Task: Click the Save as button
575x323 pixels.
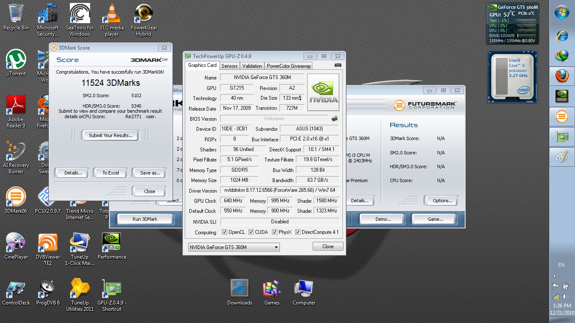Action: pos(150,173)
